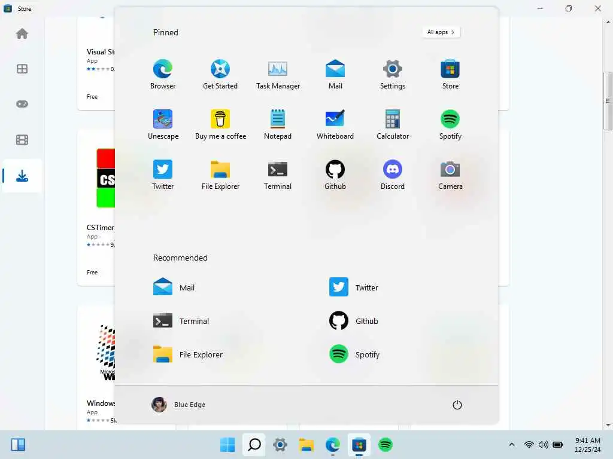The image size is (613, 459).
Task: Open the clock and date flyout
Action: point(588,445)
